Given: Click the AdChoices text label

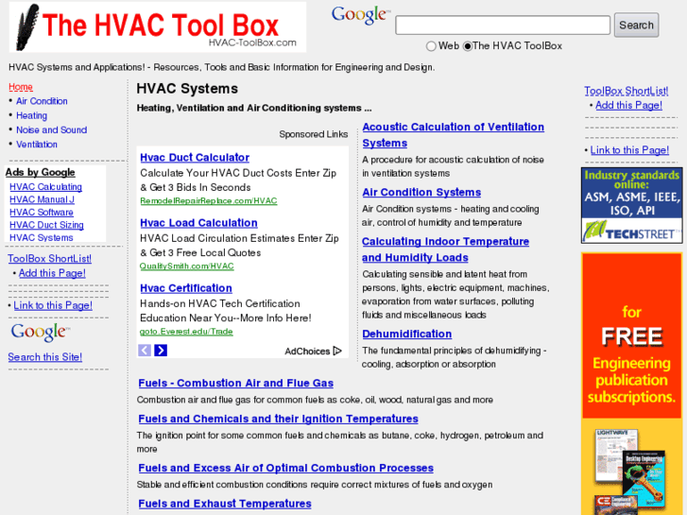Looking at the screenshot, I should coord(307,352).
